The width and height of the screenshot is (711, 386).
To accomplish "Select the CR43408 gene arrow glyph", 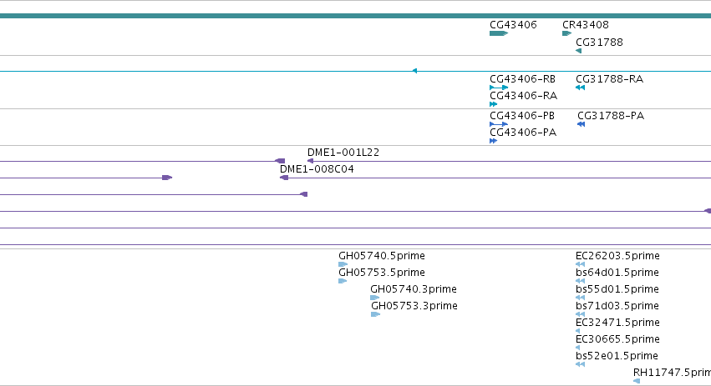I will pos(566,33).
